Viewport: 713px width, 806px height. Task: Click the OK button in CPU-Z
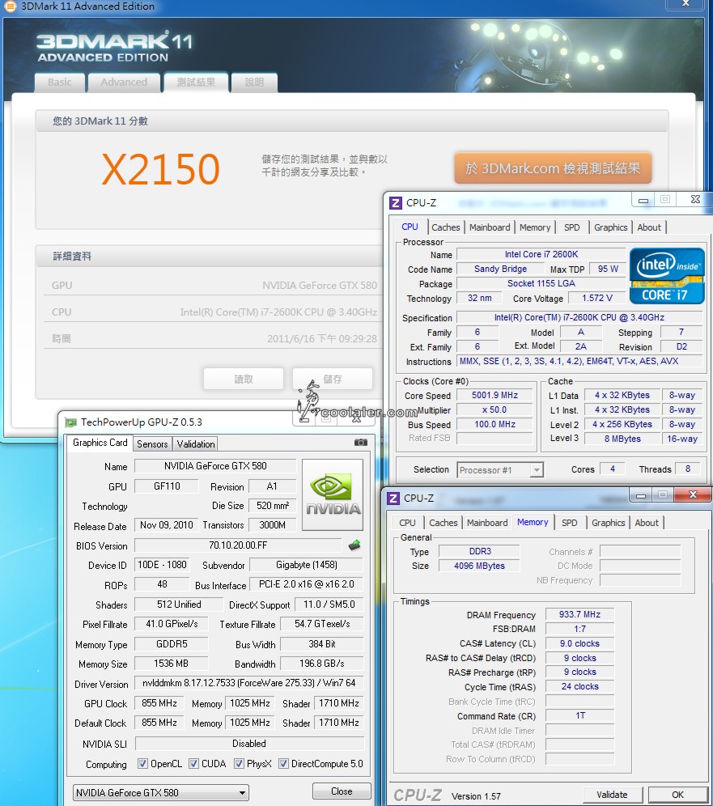[678, 795]
